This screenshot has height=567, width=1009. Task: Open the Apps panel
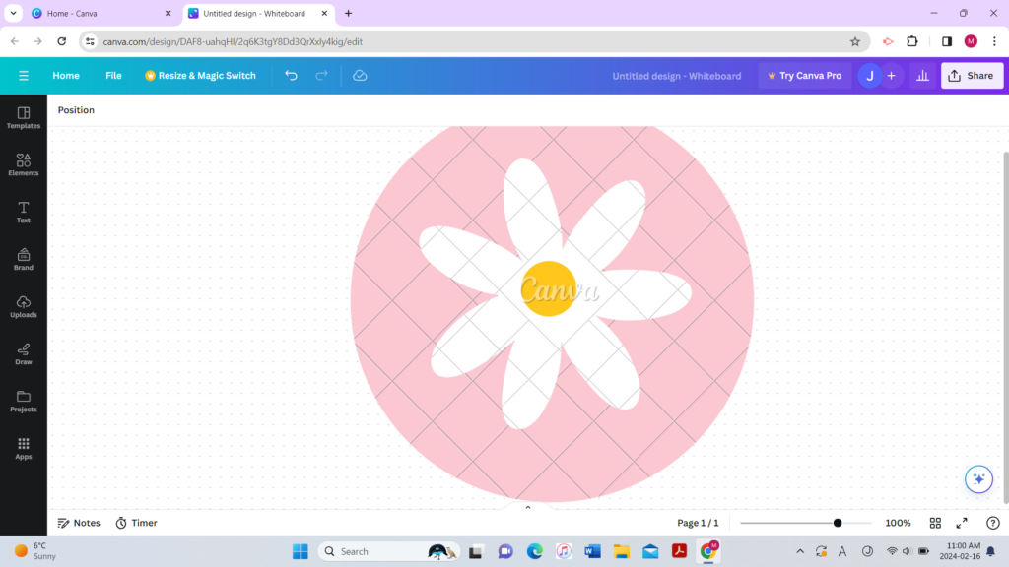(24, 448)
